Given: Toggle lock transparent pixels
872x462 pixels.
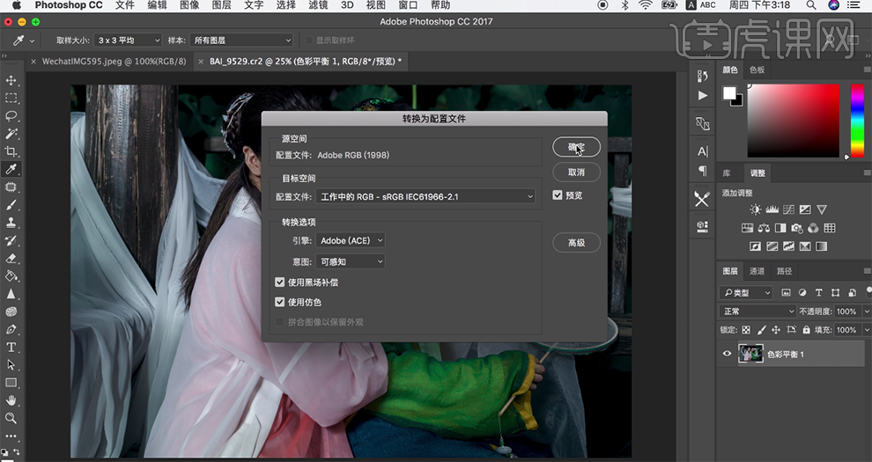Looking at the screenshot, I should [x=746, y=330].
